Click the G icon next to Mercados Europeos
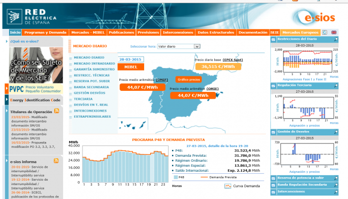Image resolution: width=348 pixels, height=199 pixels. [x=325, y=32]
